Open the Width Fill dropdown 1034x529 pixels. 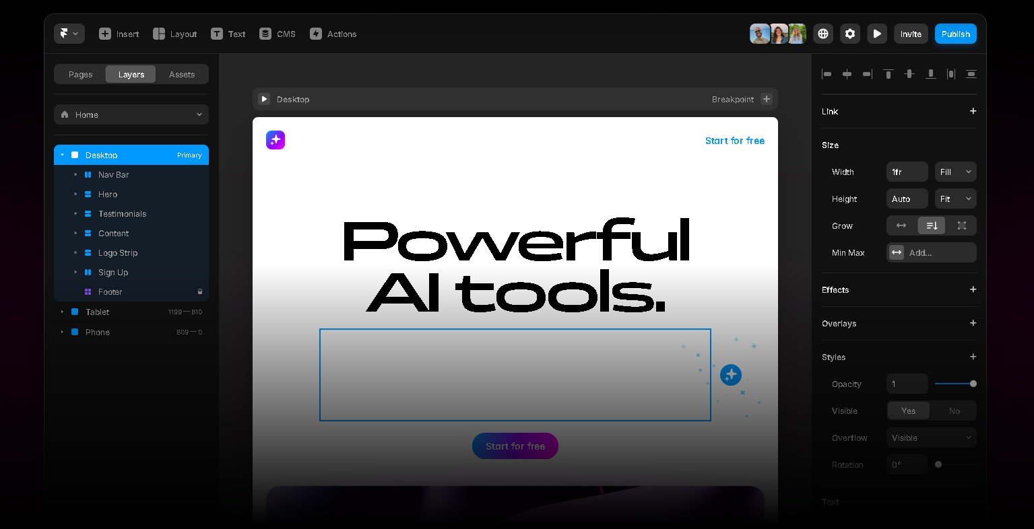(x=956, y=172)
